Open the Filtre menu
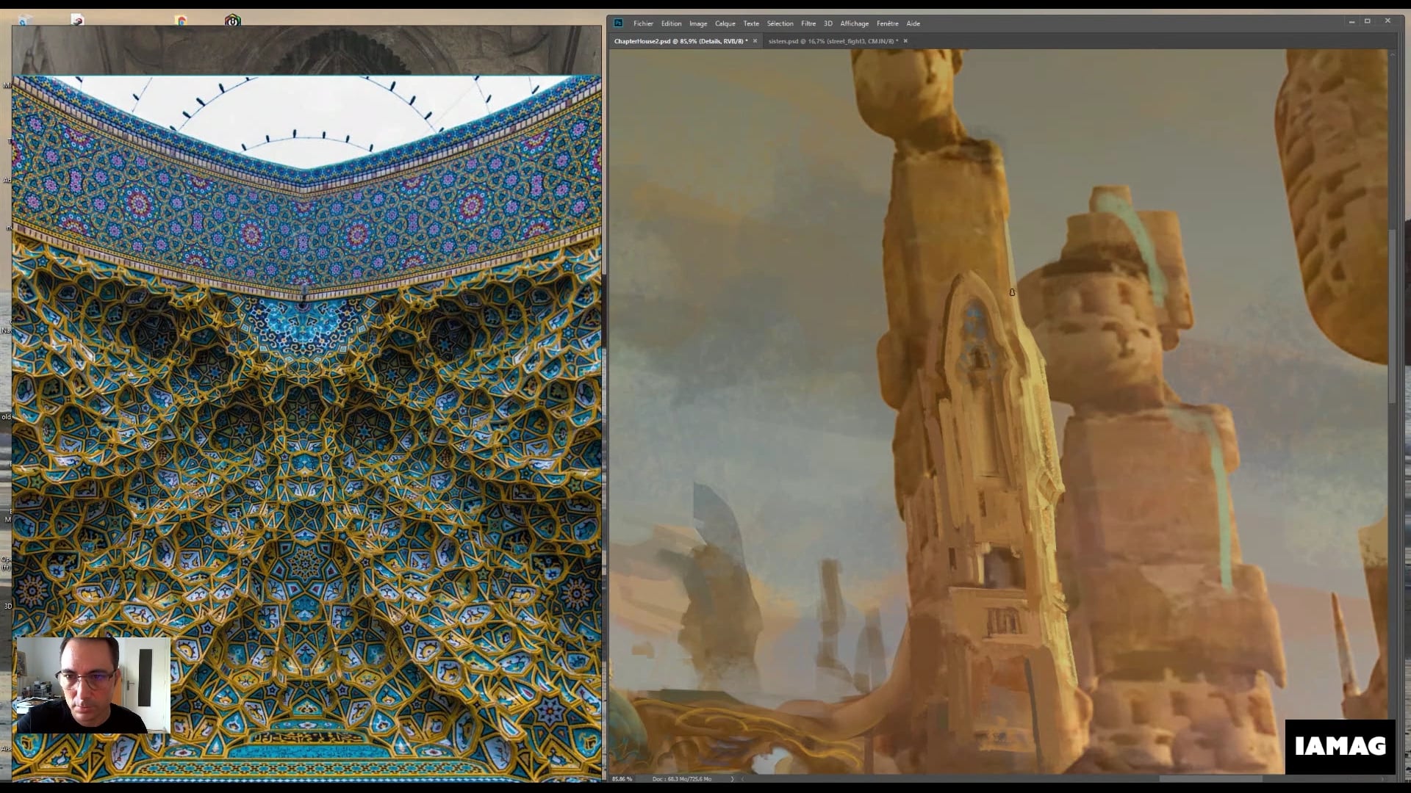Image resolution: width=1411 pixels, height=793 pixels. point(808,23)
